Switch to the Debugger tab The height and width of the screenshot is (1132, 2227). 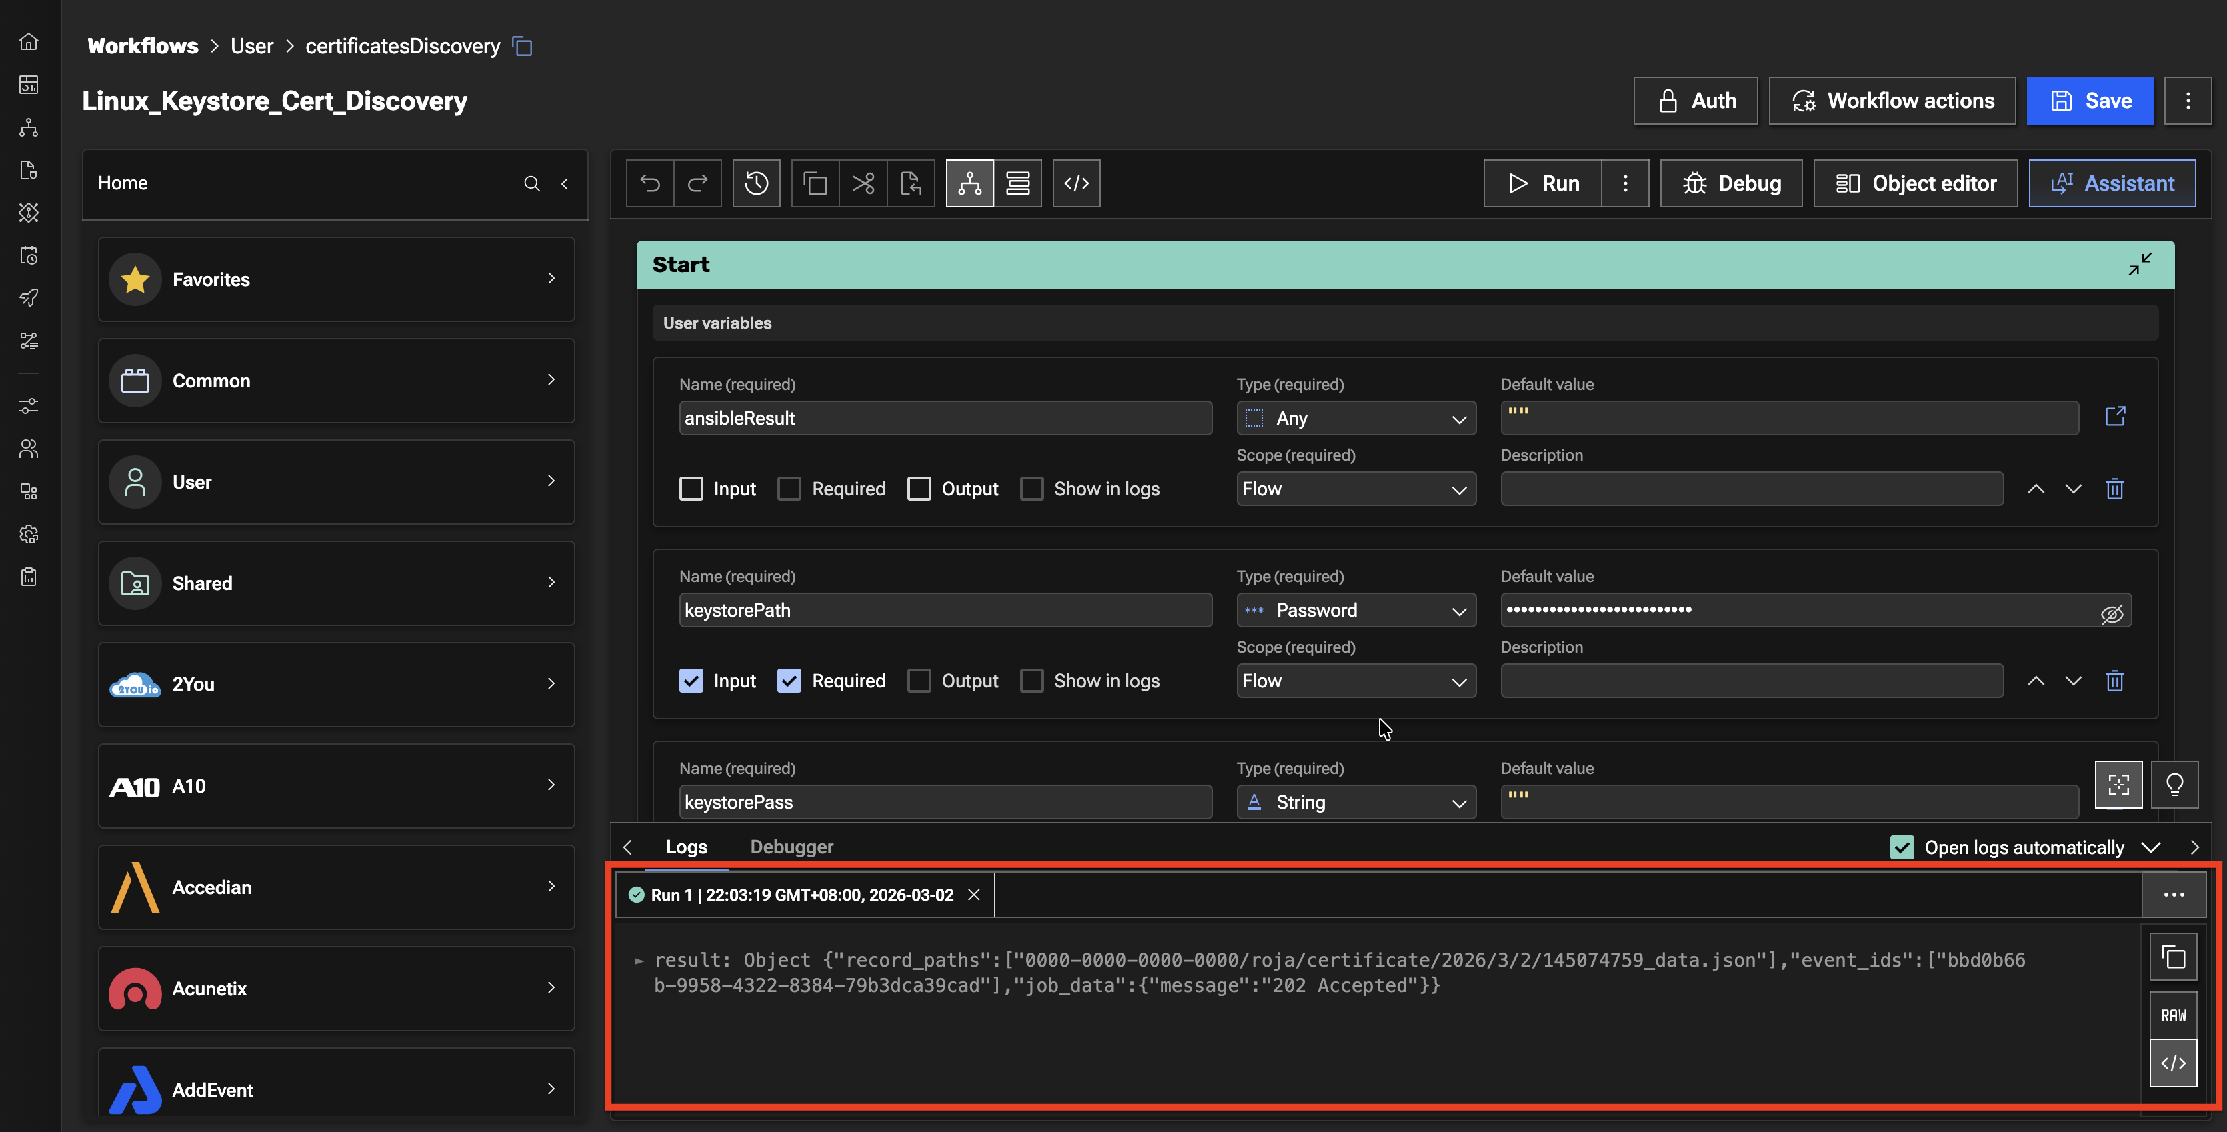tap(791, 848)
